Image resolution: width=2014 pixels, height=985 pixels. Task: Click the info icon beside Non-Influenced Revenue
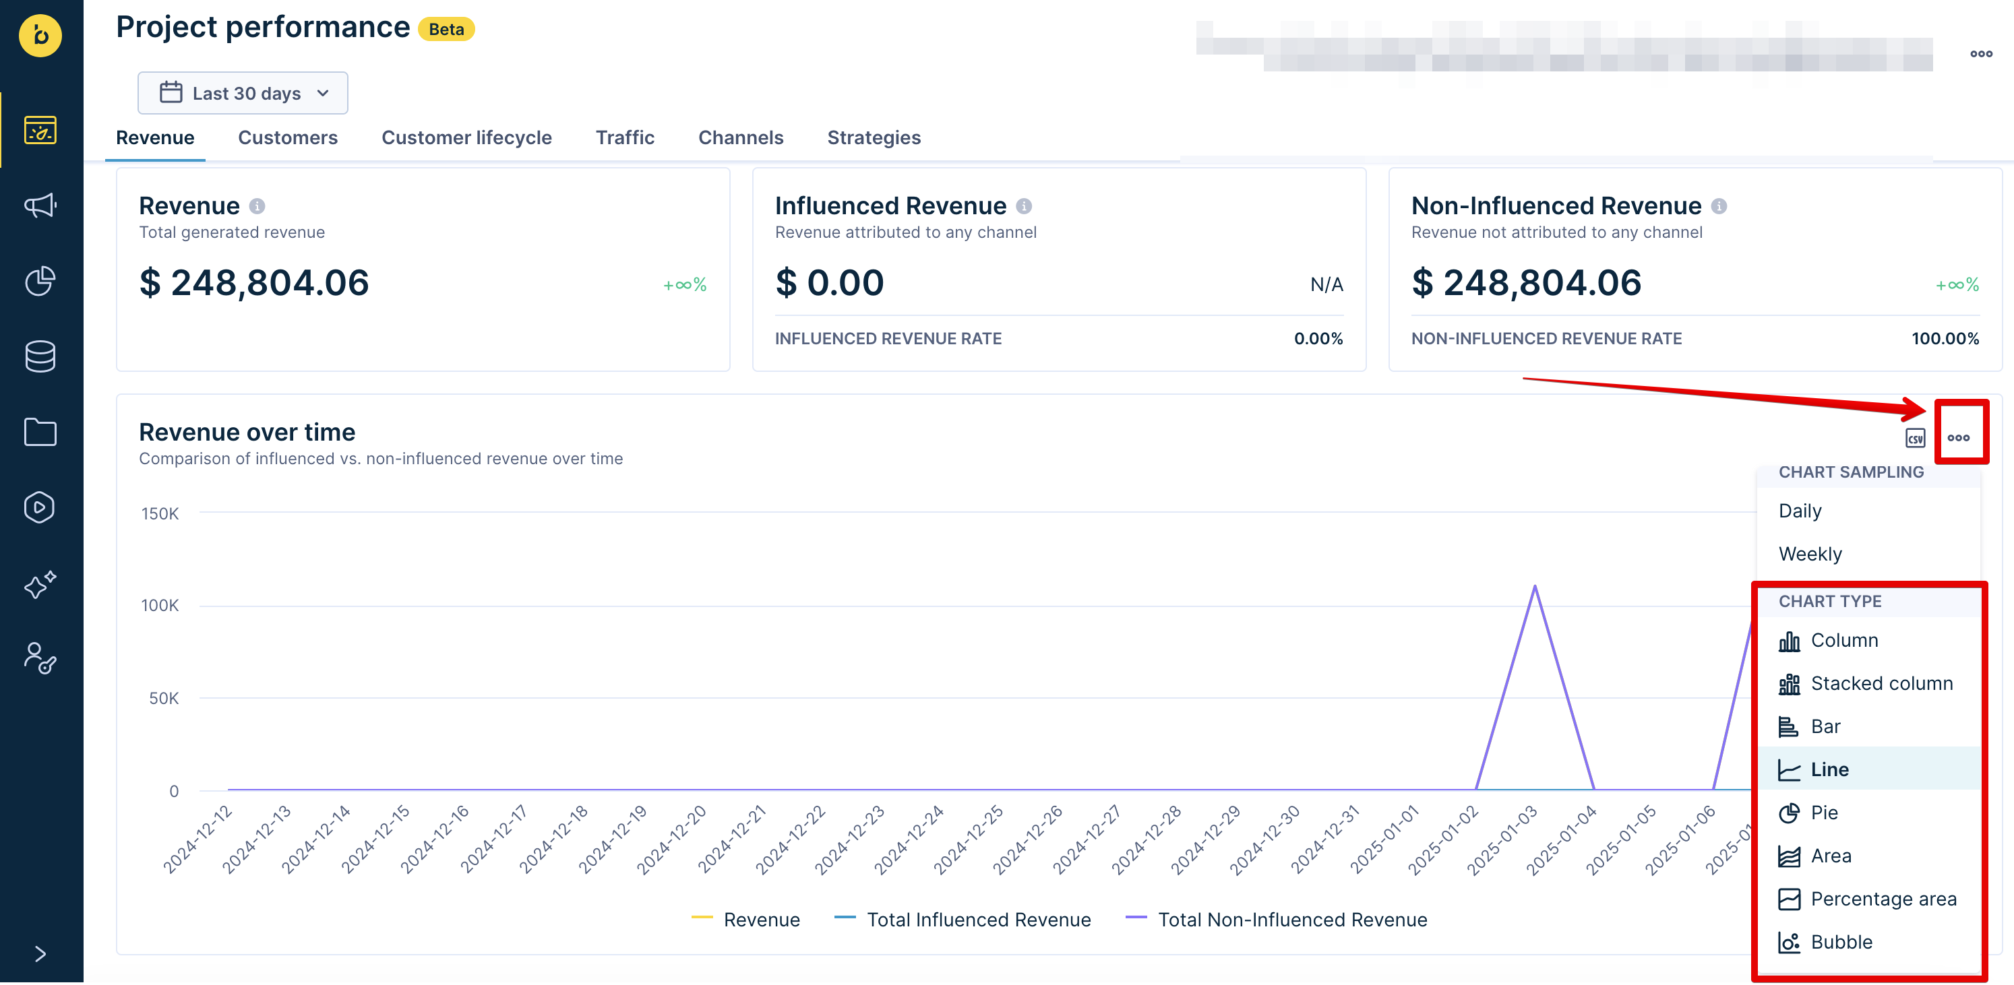tap(1719, 206)
